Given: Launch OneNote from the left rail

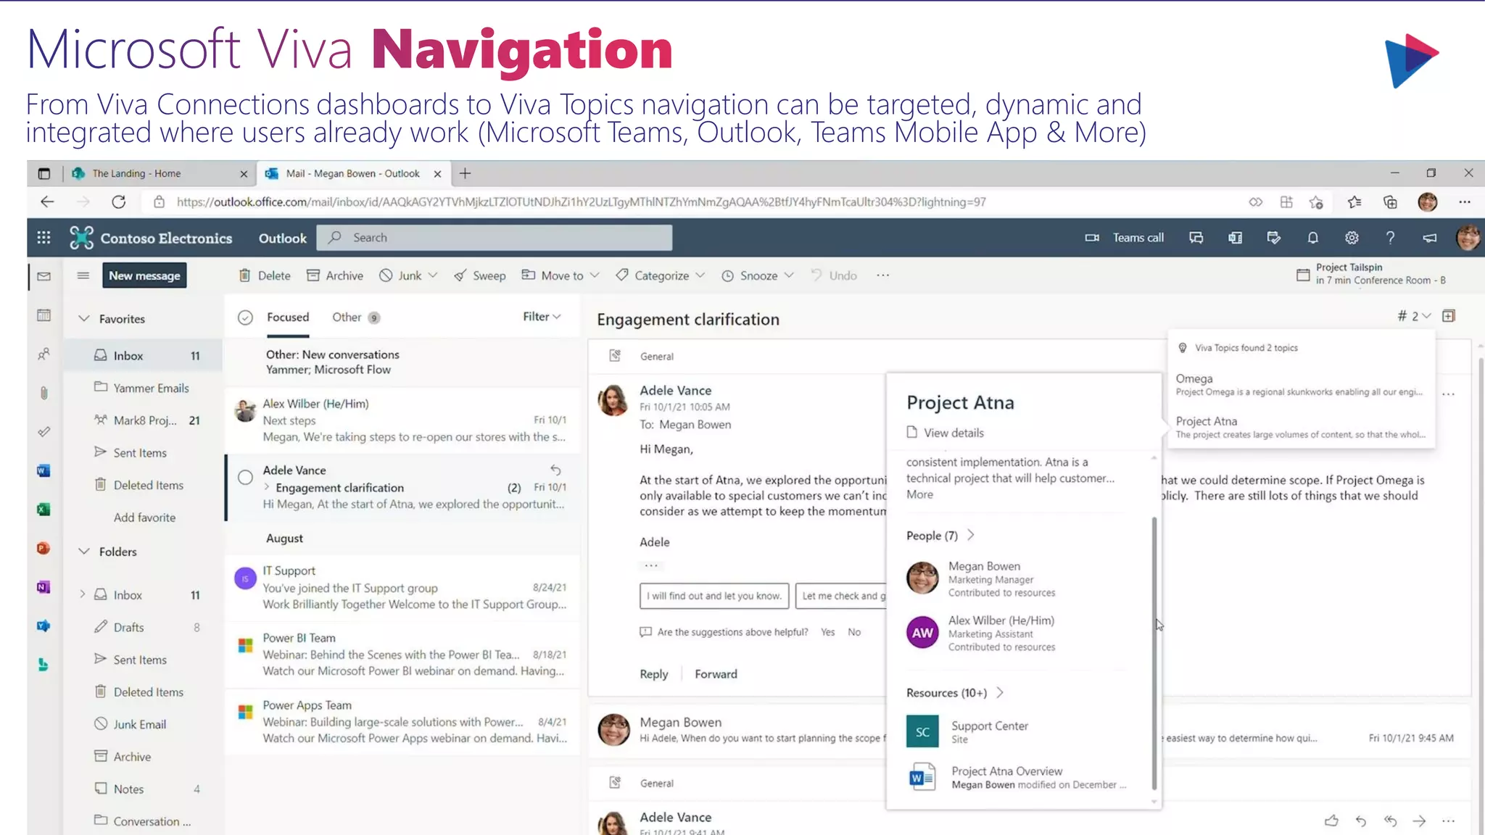Looking at the screenshot, I should [44, 587].
